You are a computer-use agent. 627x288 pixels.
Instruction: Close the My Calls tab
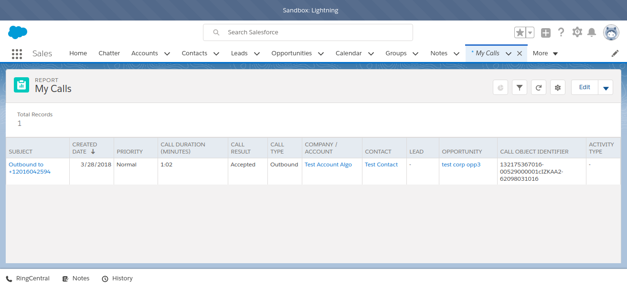(x=520, y=53)
